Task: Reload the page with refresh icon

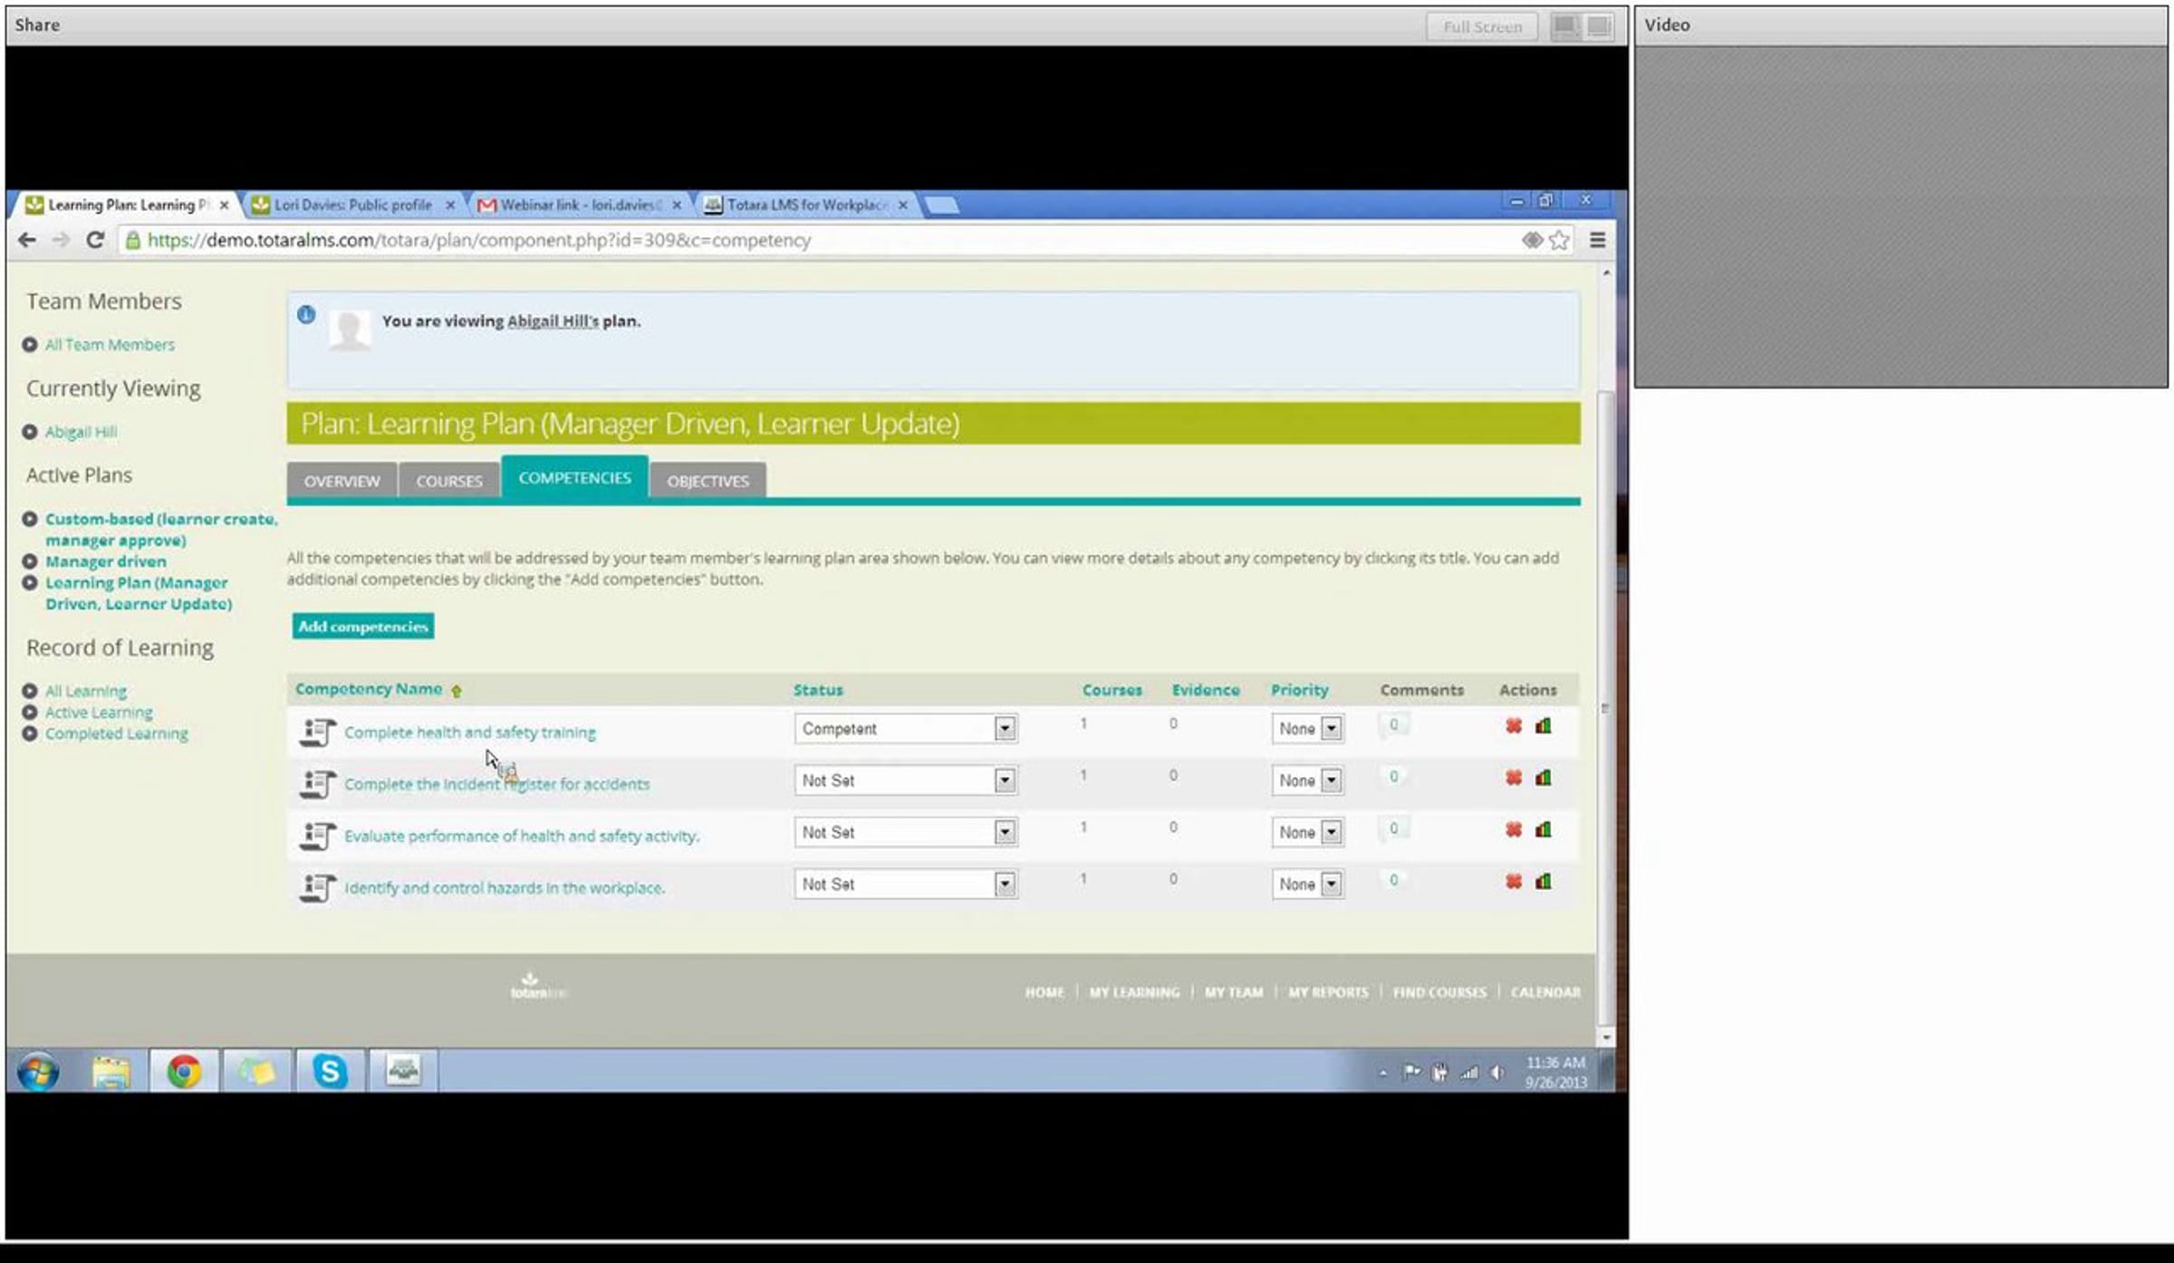Action: [x=94, y=240]
